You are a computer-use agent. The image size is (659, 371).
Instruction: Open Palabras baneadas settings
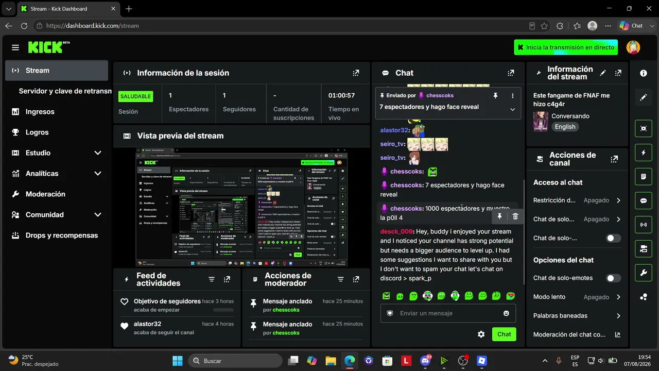(577, 316)
